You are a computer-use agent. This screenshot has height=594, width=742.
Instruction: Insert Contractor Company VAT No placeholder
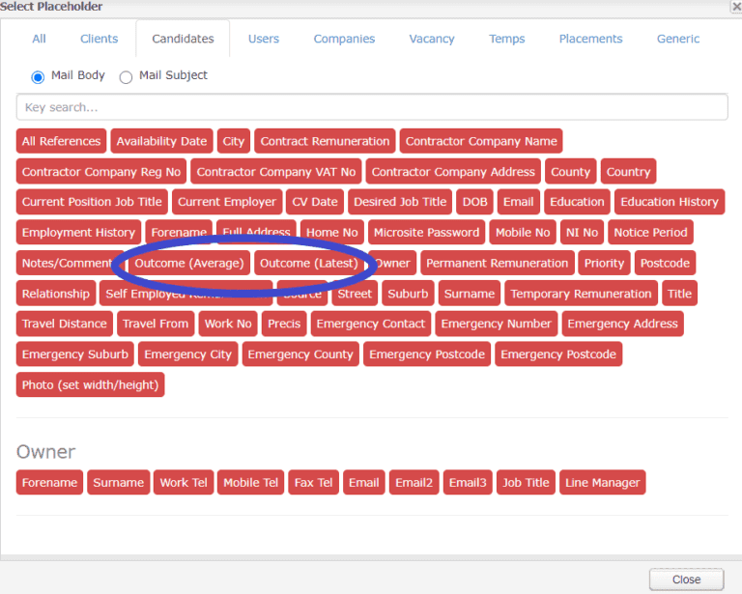click(276, 171)
